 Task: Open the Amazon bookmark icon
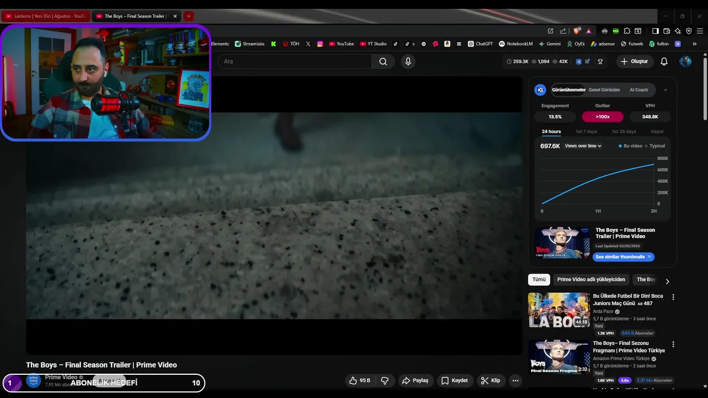[447, 44]
